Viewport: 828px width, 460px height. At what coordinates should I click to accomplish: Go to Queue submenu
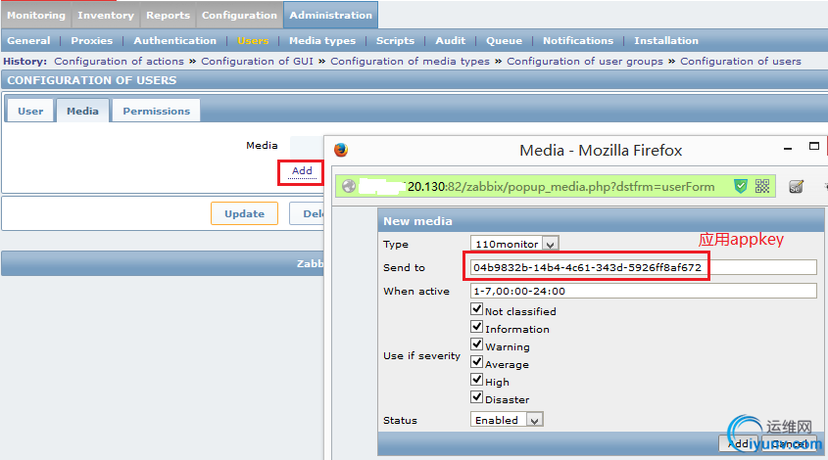[505, 41]
